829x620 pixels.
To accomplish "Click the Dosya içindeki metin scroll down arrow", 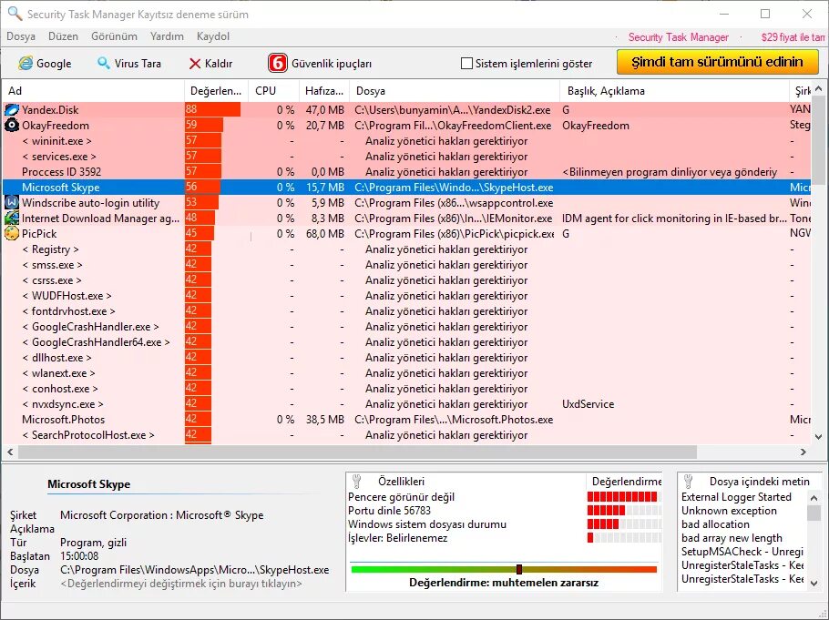I will point(814,583).
